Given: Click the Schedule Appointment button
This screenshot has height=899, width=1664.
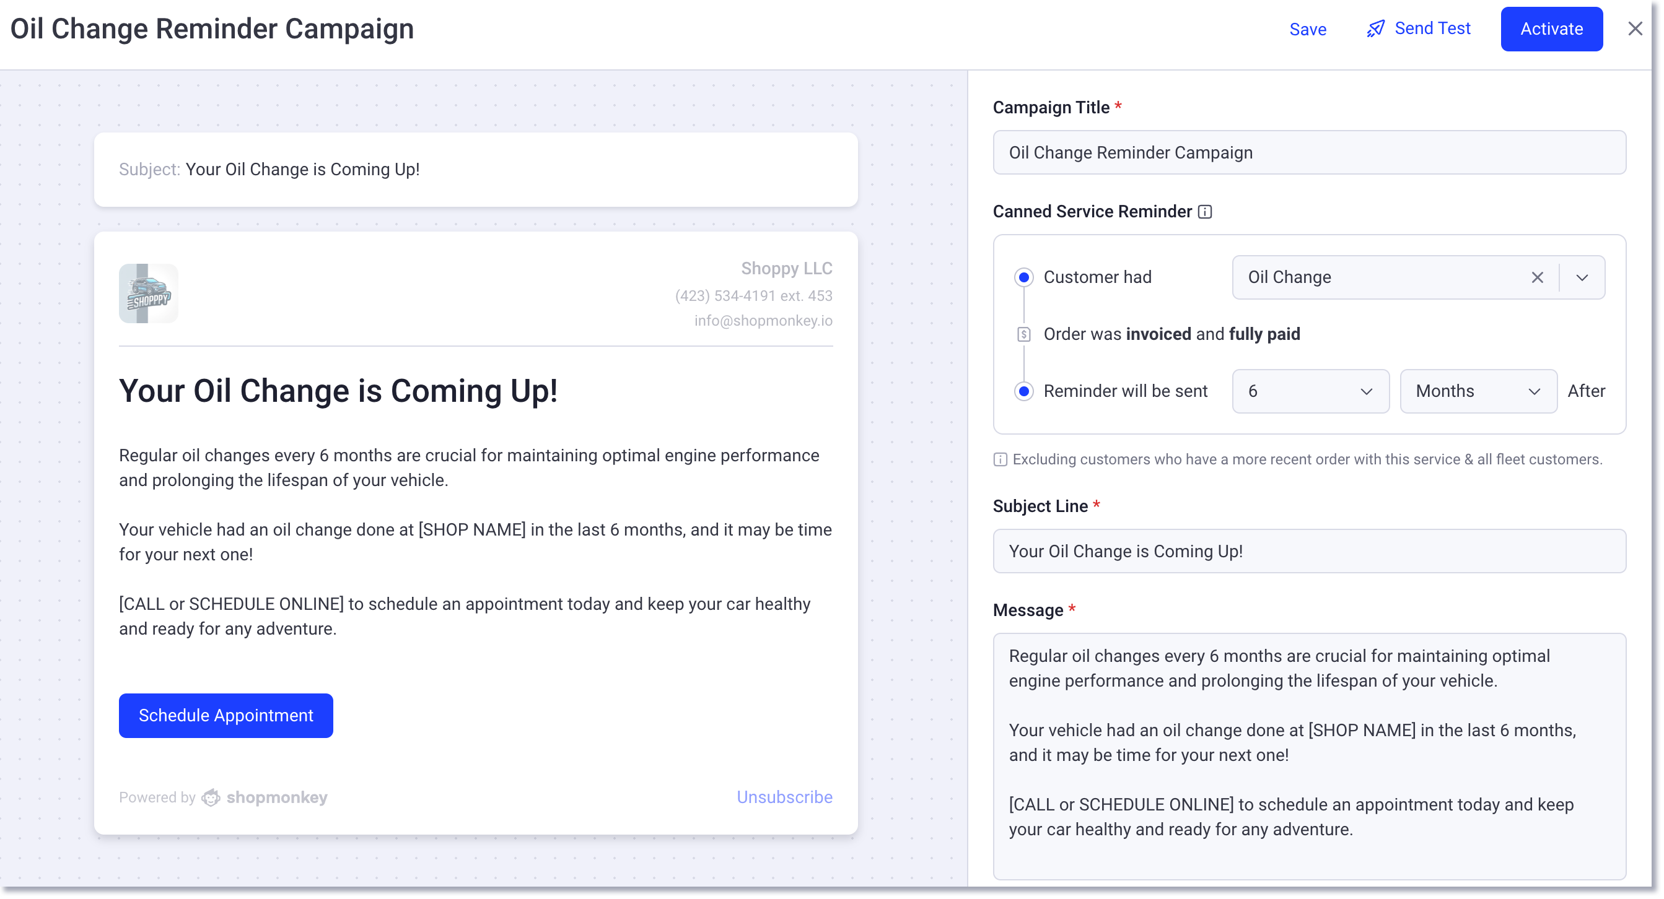Looking at the screenshot, I should click(226, 716).
